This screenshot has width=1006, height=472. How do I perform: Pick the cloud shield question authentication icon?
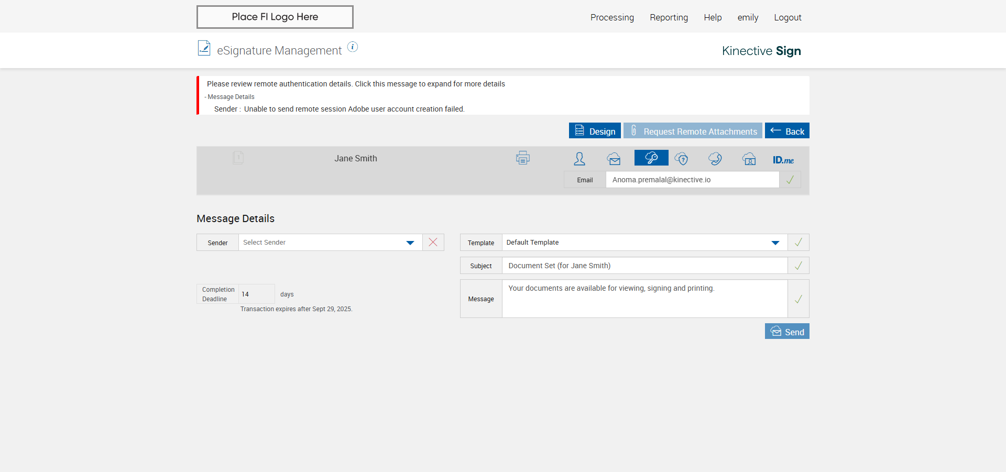(681, 158)
